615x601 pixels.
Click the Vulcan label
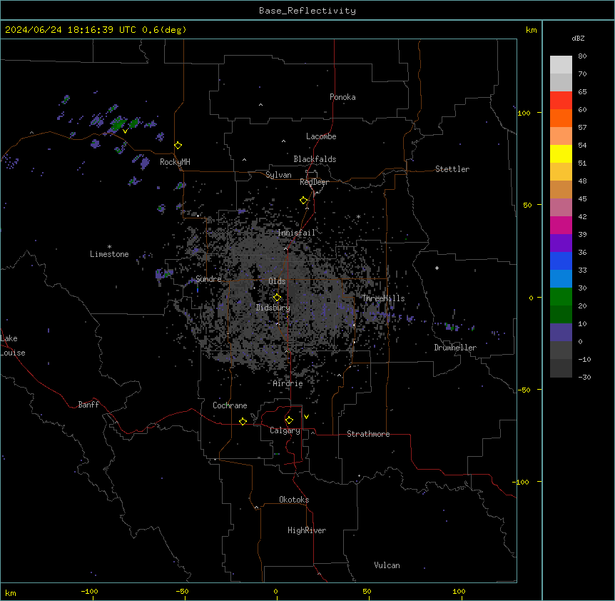387,565
